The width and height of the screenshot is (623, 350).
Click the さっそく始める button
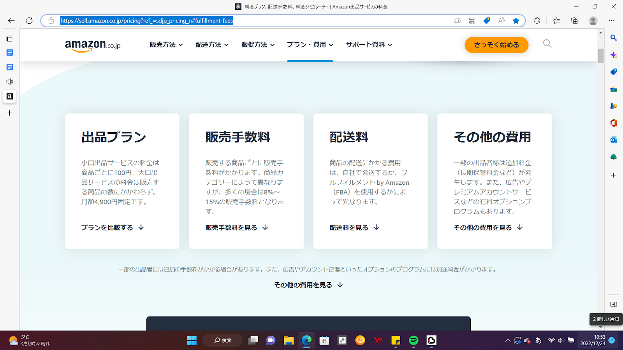[x=496, y=45]
